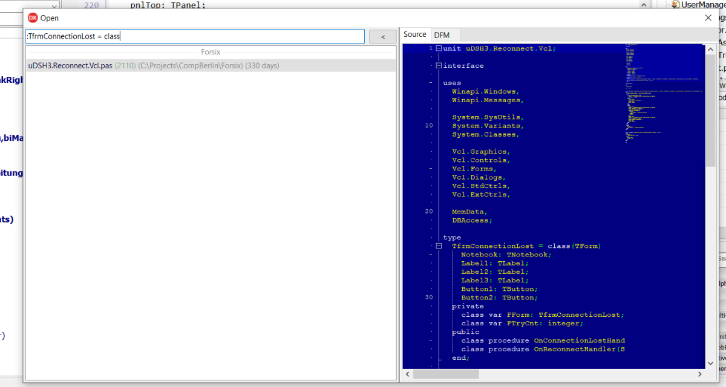Screen dimensions: 726x387
Task: Collapse the 'interface' section fold marker
Action: tap(439, 65)
